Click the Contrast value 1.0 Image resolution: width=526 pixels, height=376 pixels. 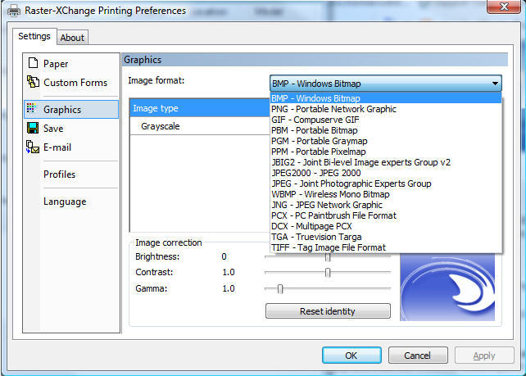click(229, 272)
